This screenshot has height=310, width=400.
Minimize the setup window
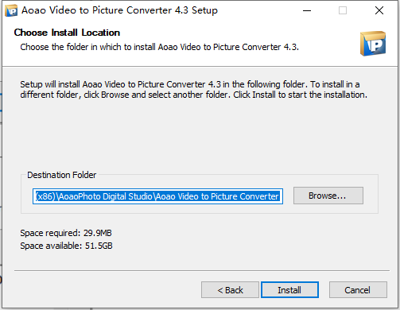pos(307,10)
